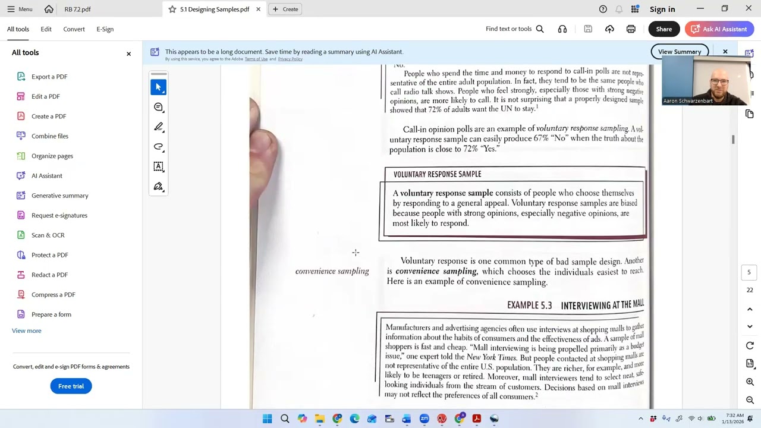
Task: Choose the add comment tool
Action: point(158,107)
